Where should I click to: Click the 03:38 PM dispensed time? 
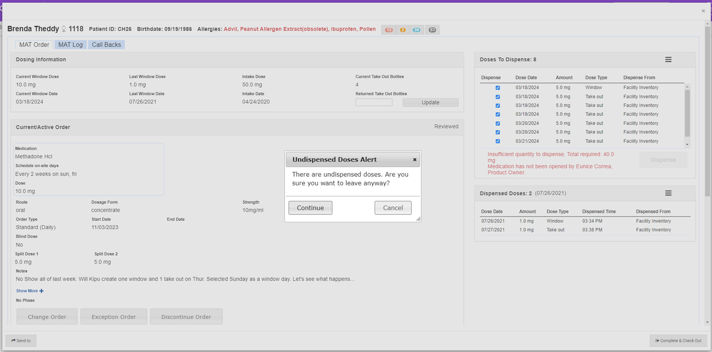[592, 230]
